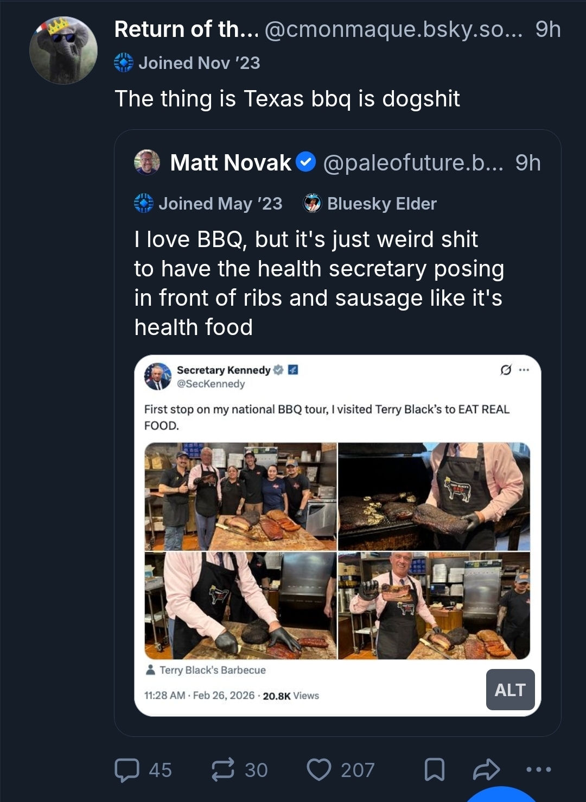
Task: Open the elephant profile avatar
Action: click(63, 50)
